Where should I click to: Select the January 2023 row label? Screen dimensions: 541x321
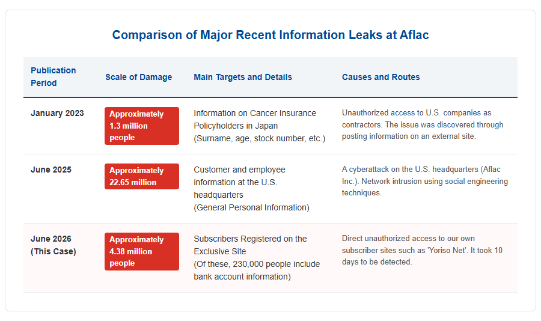[x=57, y=113]
